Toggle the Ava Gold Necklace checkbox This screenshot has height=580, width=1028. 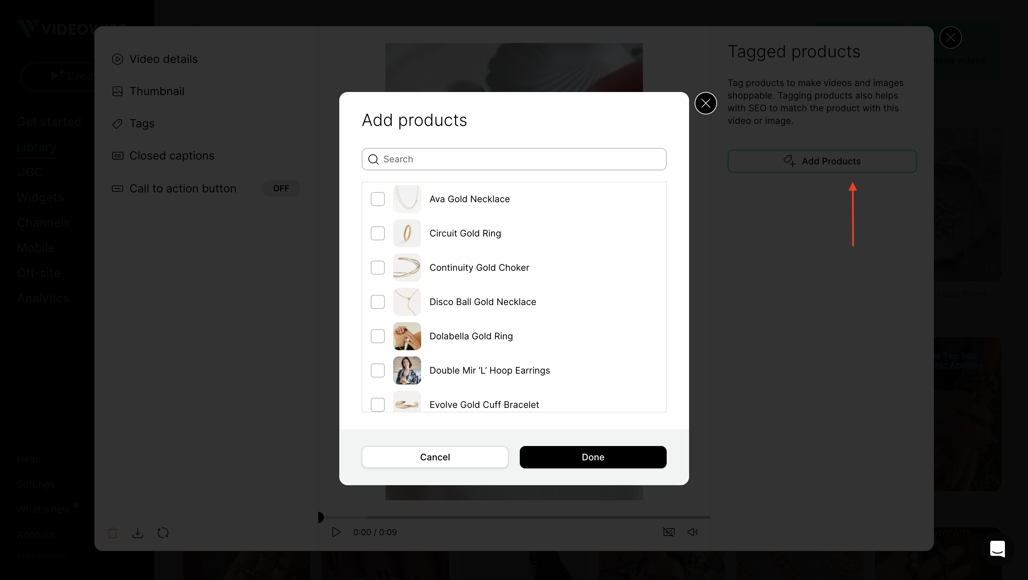pyautogui.click(x=378, y=198)
